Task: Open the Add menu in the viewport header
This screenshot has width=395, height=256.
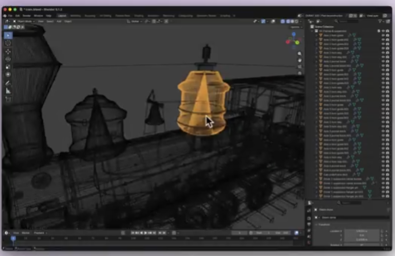Action: click(59, 21)
